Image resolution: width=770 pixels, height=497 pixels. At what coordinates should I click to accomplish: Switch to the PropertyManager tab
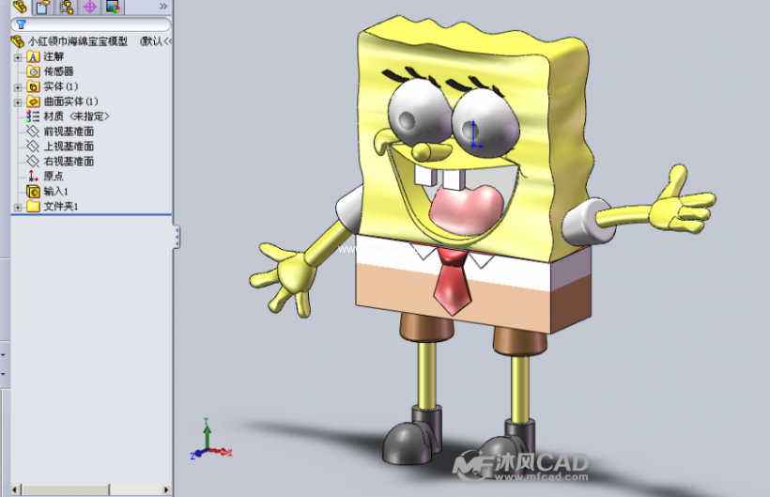point(43,7)
